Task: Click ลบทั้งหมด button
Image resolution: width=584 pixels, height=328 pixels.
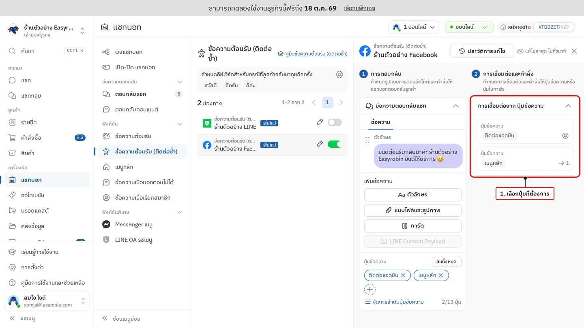Action: point(447,262)
